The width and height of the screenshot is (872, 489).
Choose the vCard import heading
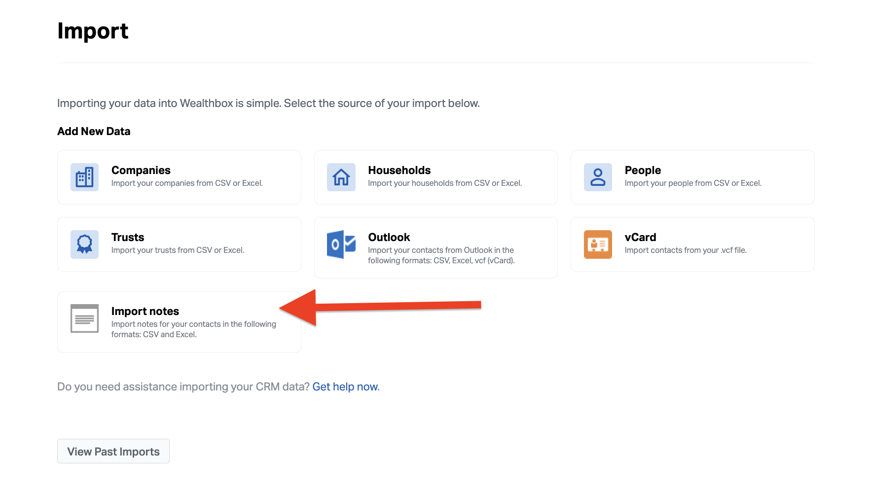click(x=640, y=237)
